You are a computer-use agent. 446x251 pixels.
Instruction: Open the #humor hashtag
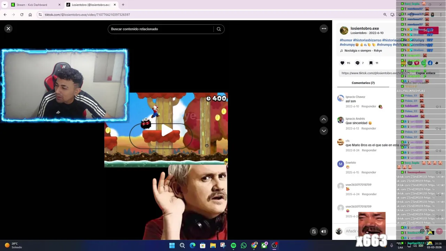(346, 40)
